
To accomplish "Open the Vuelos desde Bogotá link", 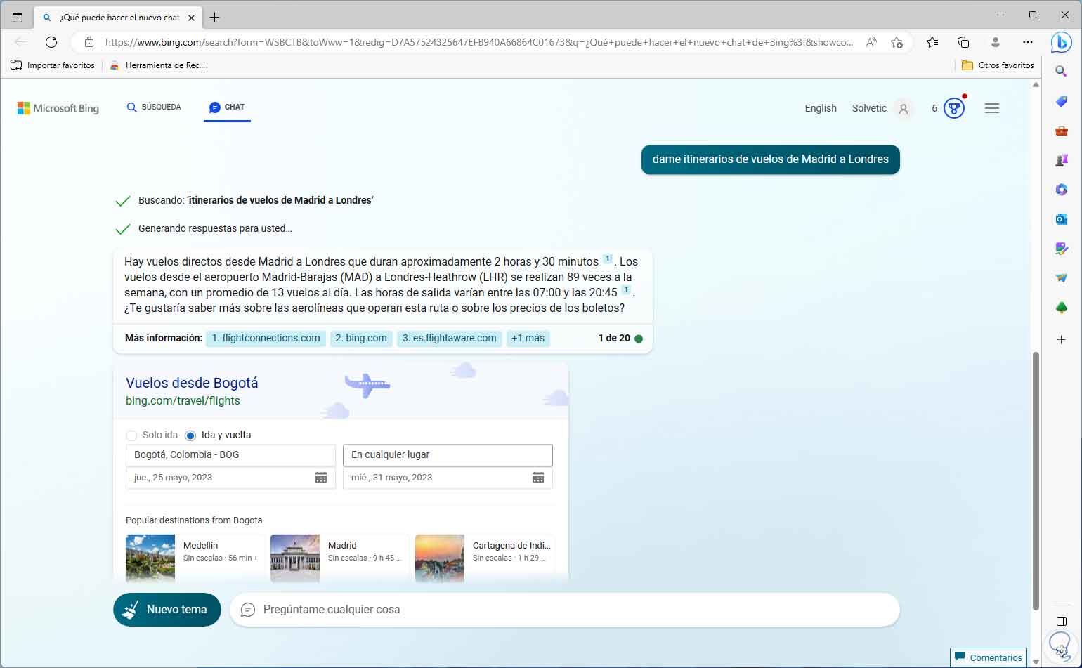I will pyautogui.click(x=192, y=383).
